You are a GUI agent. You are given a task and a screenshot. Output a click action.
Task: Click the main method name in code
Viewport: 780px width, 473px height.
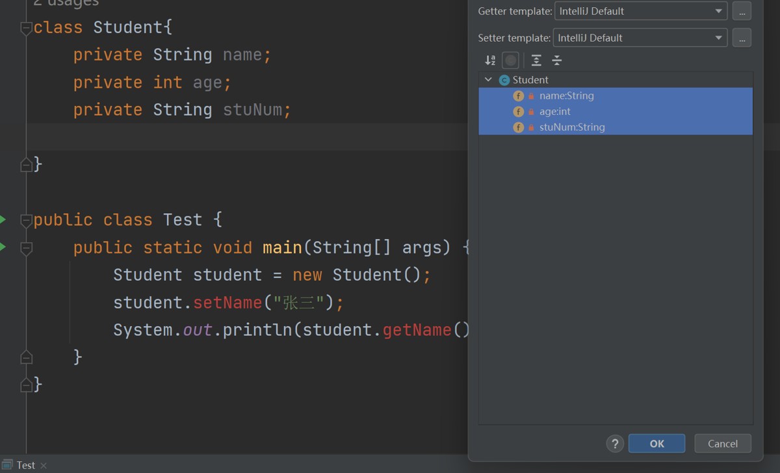point(282,247)
